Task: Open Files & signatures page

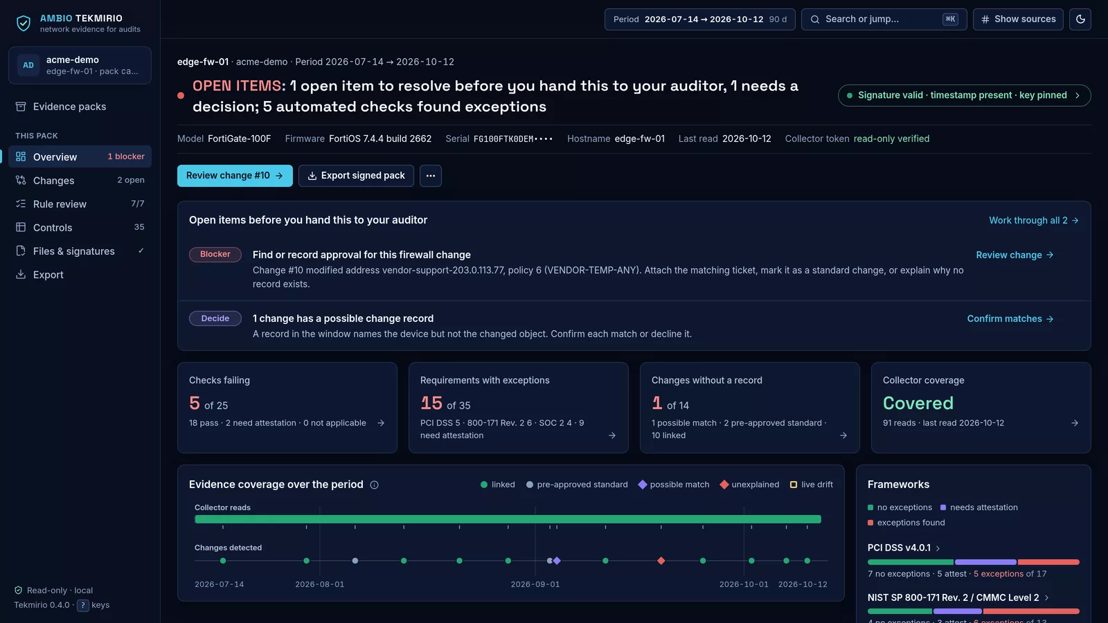Action: 80,251
